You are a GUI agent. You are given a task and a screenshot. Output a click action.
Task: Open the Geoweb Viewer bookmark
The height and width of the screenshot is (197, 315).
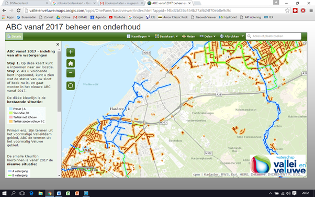point(204,17)
